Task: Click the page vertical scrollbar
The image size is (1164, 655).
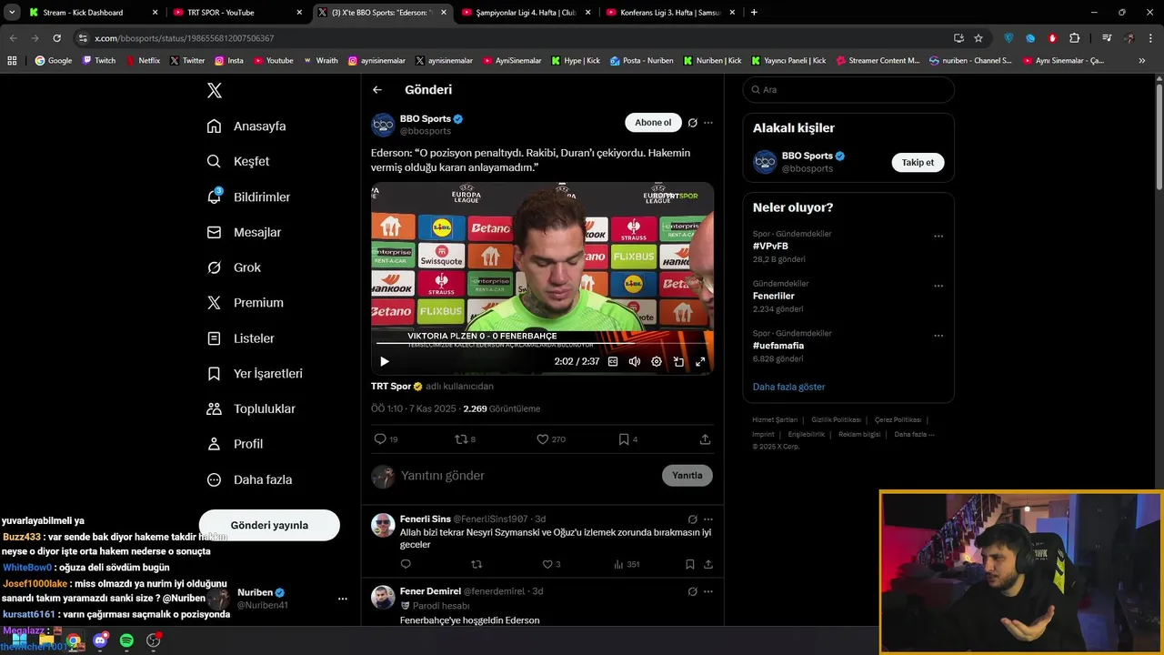Action: [1159, 136]
